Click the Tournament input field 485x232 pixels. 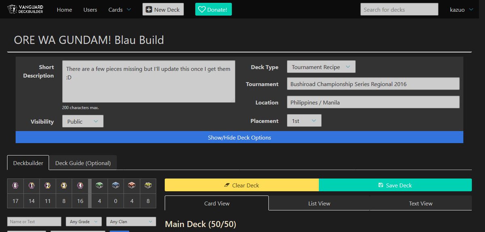pyautogui.click(x=373, y=84)
